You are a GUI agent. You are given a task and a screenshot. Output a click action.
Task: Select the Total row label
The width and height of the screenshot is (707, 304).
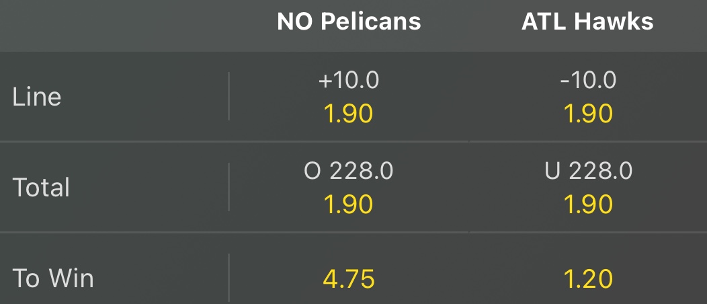[x=41, y=187]
